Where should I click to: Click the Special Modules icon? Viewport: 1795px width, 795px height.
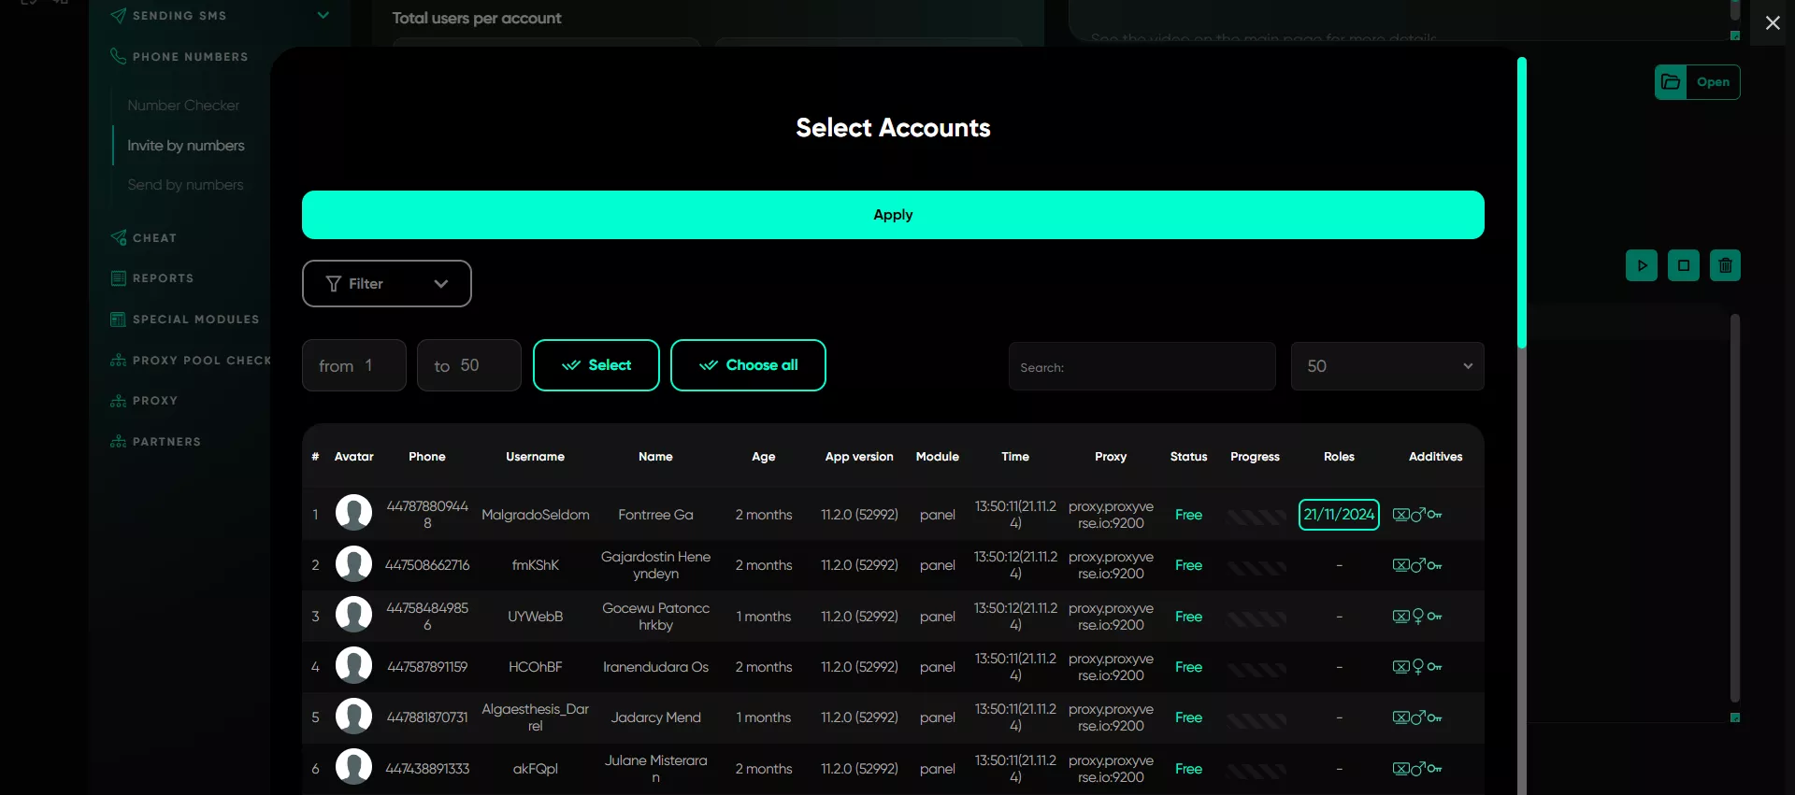click(118, 319)
